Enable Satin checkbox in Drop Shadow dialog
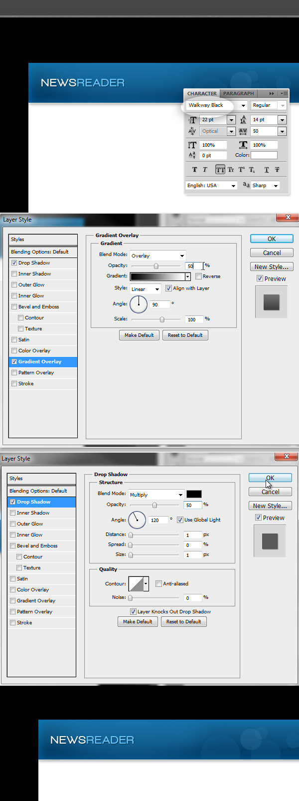Image resolution: width=299 pixels, height=801 pixels. coord(13,578)
